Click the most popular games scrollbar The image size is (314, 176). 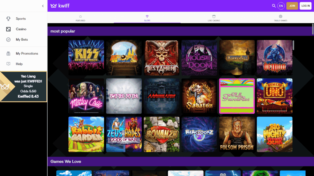(x=293, y=45)
